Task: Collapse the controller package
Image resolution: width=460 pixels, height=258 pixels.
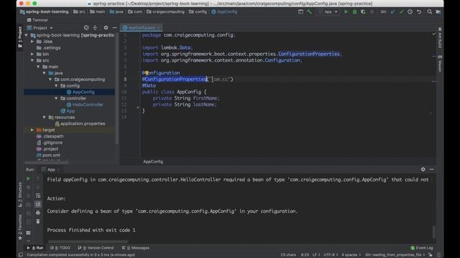Action: (56, 98)
